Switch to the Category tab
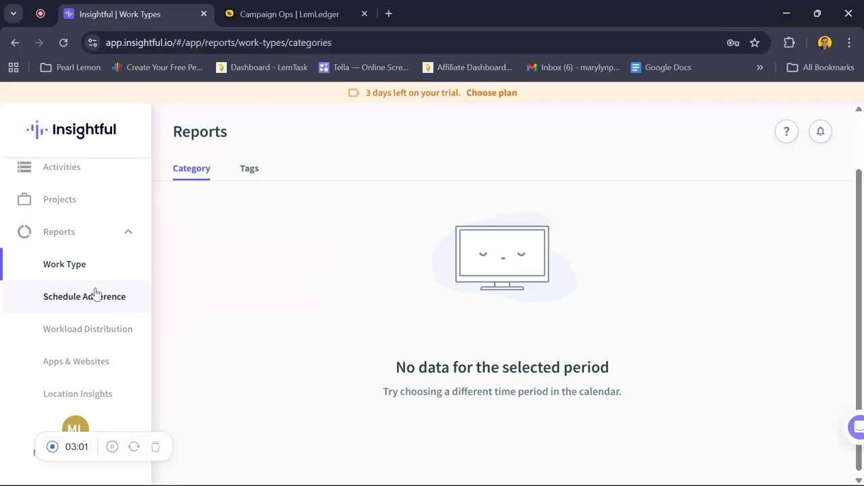The width and height of the screenshot is (864, 486). click(191, 168)
